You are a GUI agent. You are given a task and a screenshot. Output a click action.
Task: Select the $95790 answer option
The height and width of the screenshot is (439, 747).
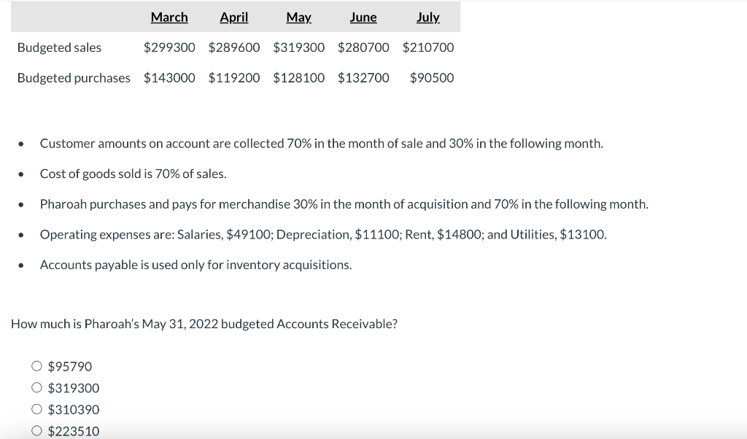point(36,366)
